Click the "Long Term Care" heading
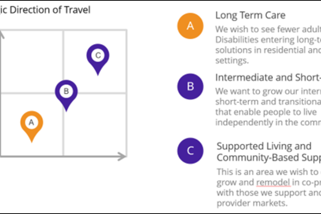 click(x=250, y=15)
